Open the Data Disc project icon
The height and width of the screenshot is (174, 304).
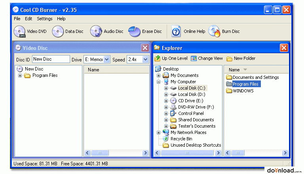pyautogui.click(x=58, y=31)
